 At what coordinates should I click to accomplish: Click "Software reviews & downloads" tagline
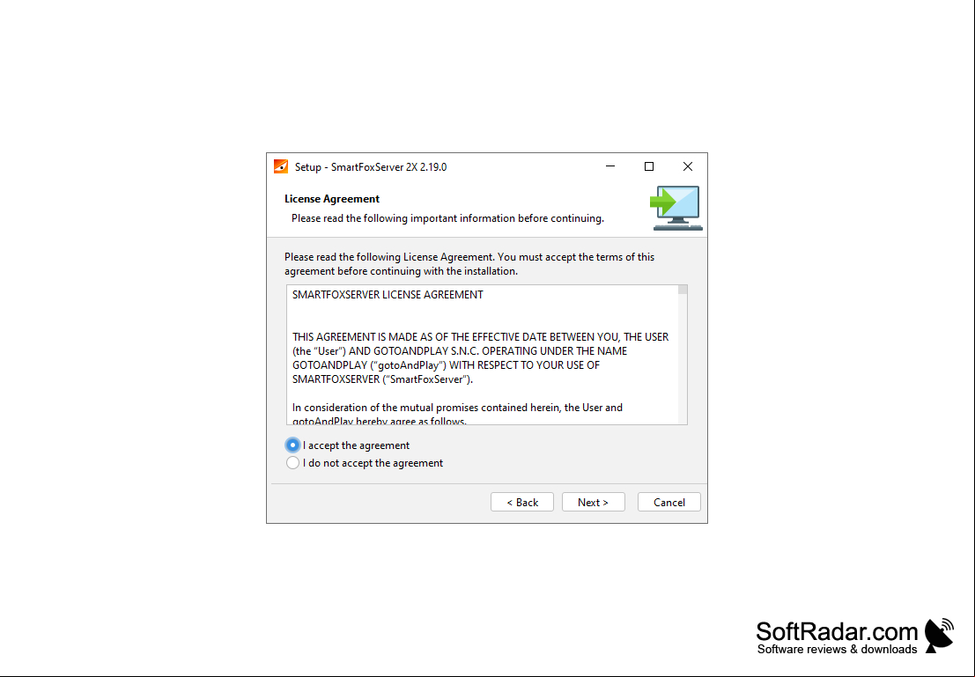click(837, 649)
